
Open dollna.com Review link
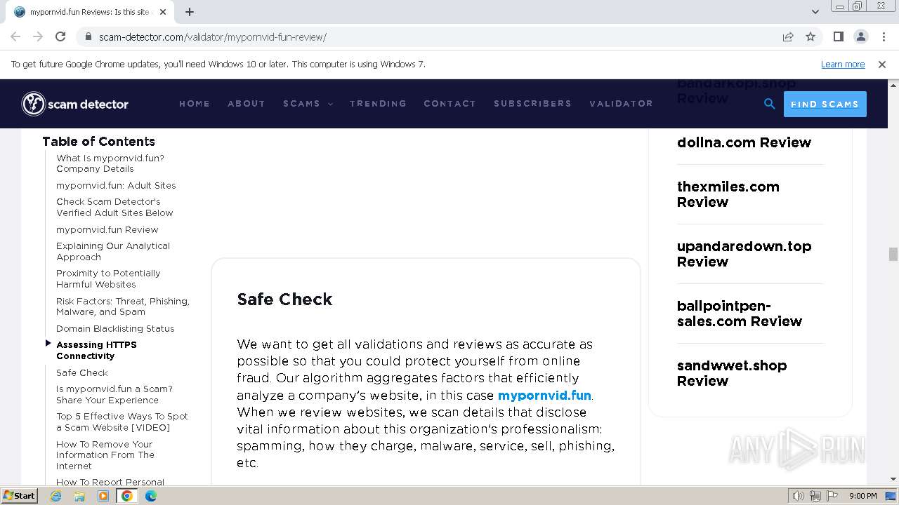coord(744,142)
